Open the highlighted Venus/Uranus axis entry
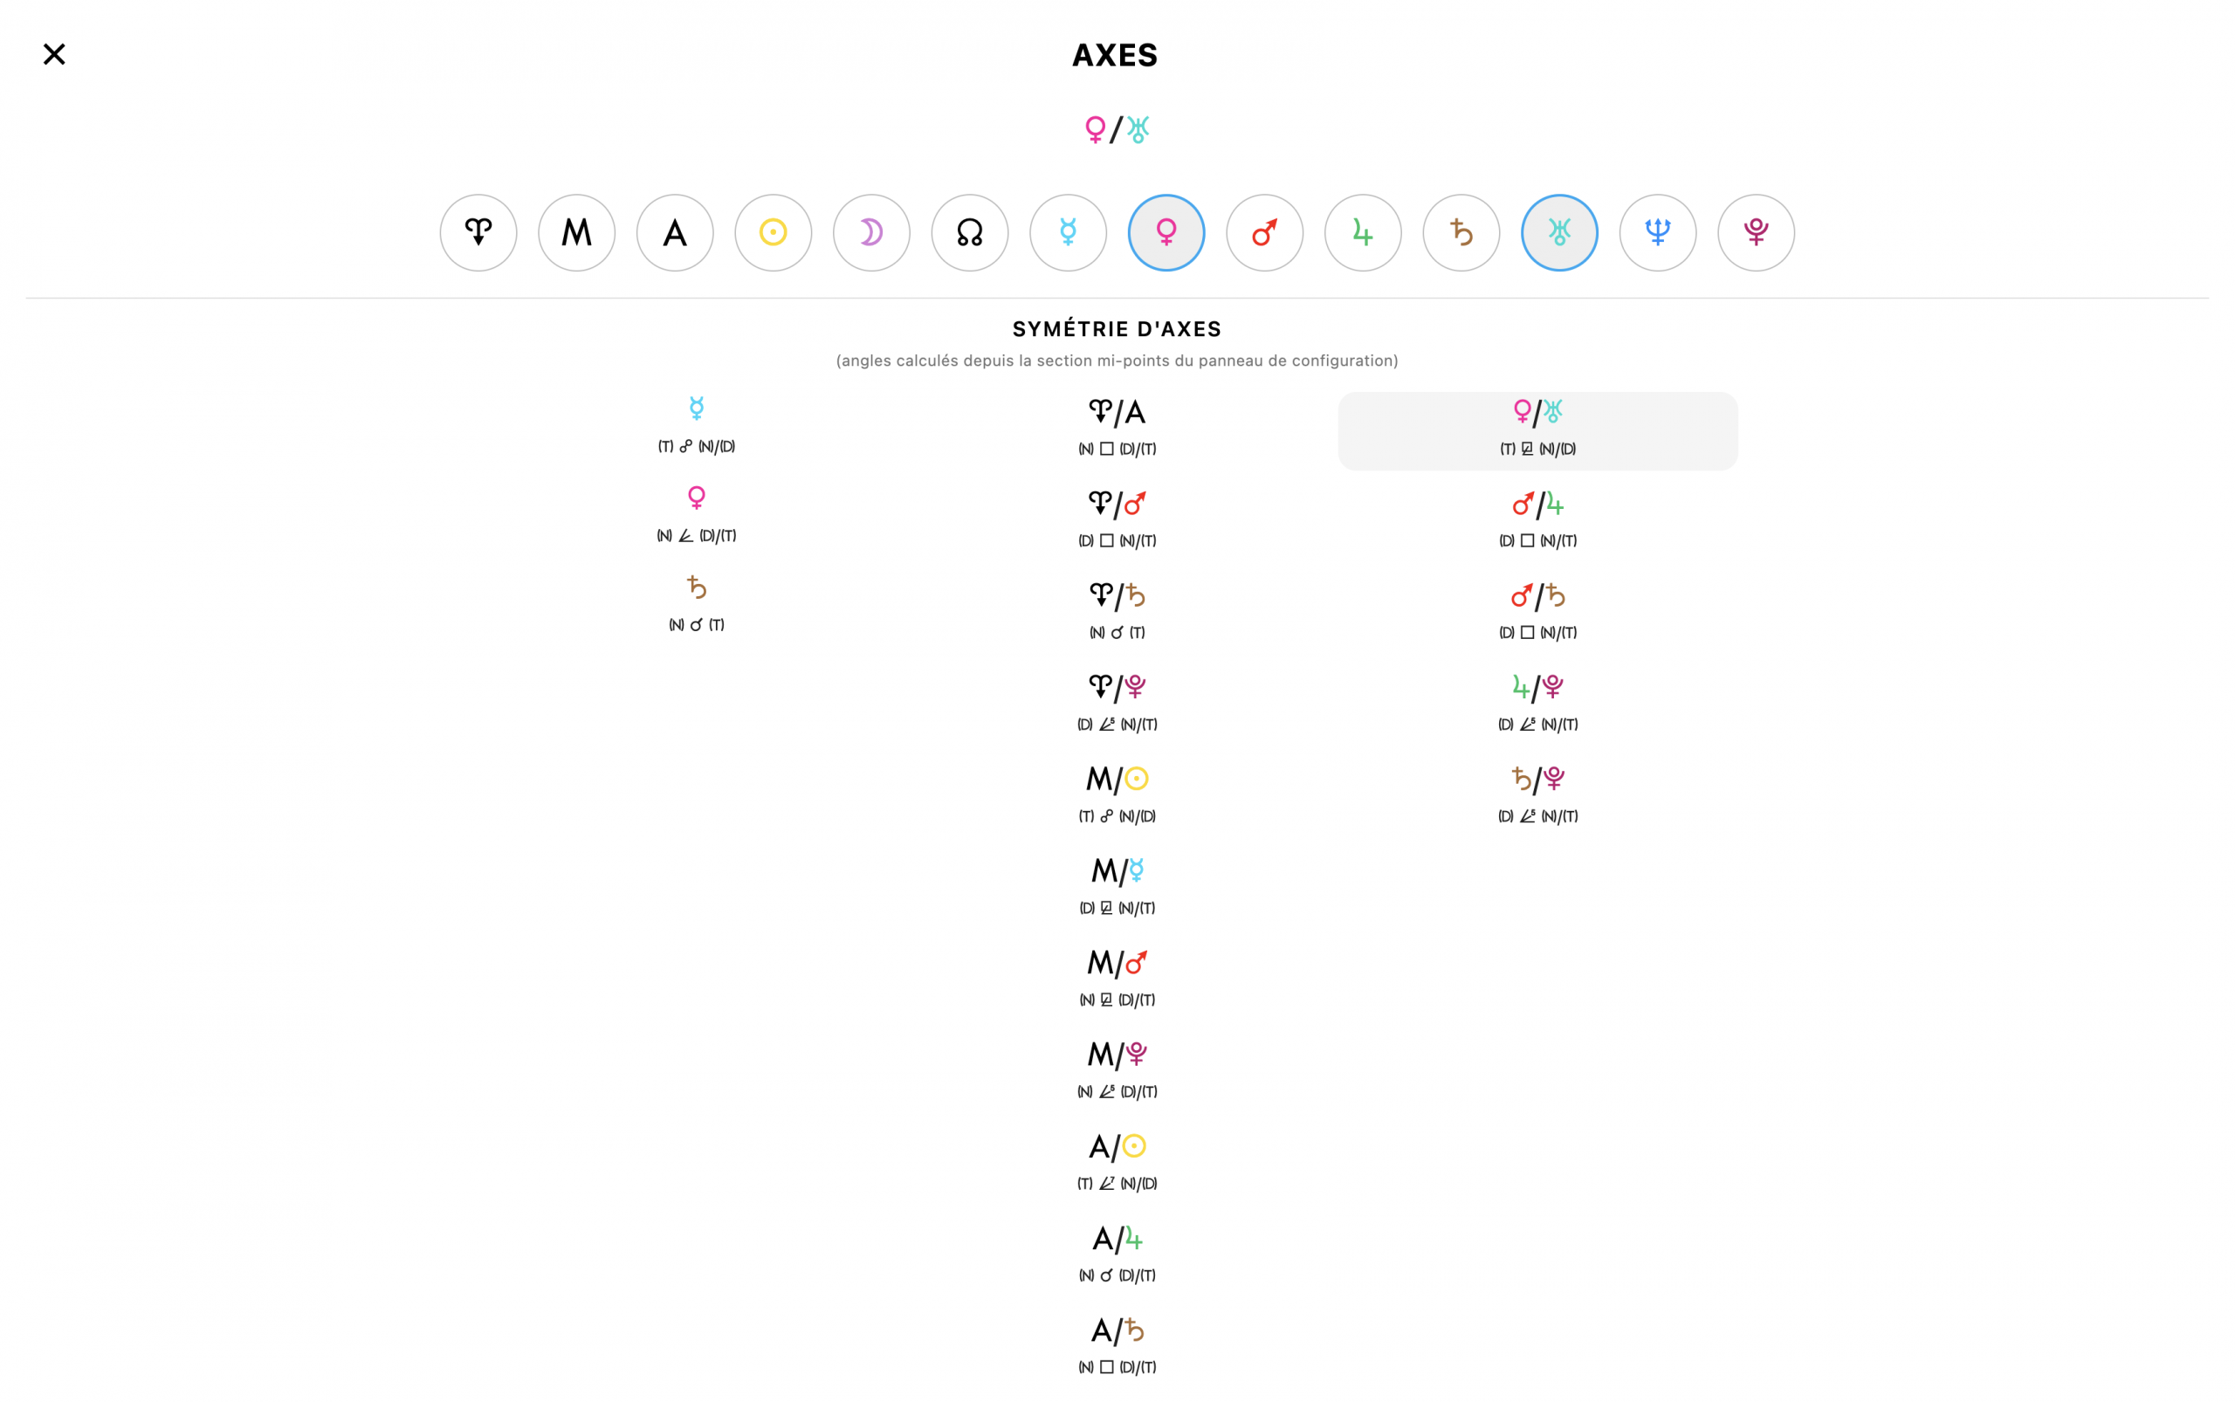The image size is (2235, 1402). [1537, 430]
